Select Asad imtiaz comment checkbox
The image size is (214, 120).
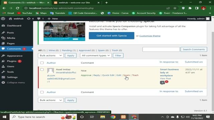[42, 70]
